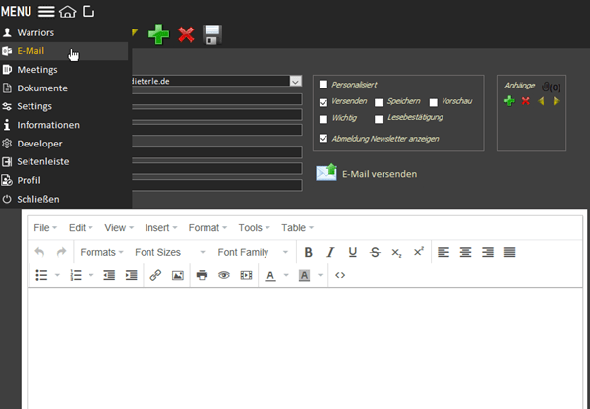Uncheck the Versenden checkbox
The width and height of the screenshot is (590, 409).
(324, 102)
